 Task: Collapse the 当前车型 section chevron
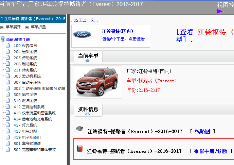coord(88,60)
